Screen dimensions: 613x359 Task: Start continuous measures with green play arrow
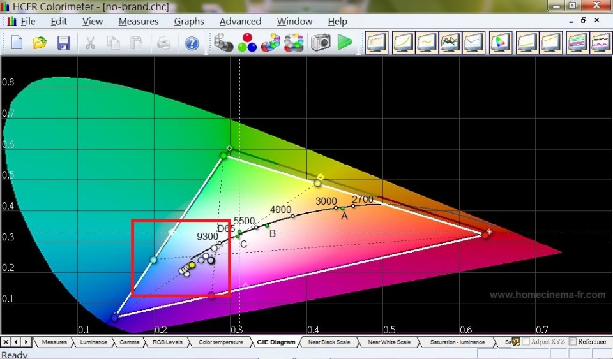pos(345,43)
